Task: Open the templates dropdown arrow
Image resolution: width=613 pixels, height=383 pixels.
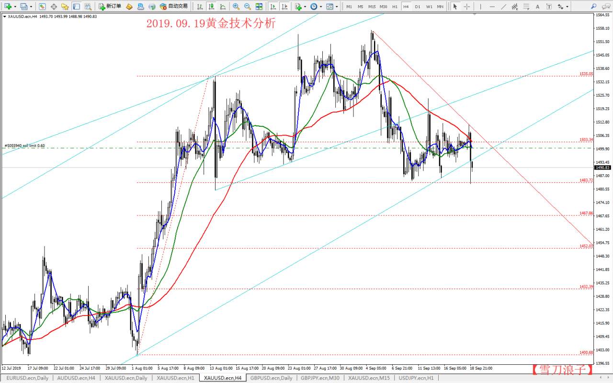Action: pos(337,7)
